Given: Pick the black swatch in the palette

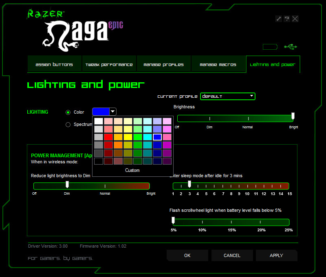Looking at the screenshot, I should pos(99,161).
